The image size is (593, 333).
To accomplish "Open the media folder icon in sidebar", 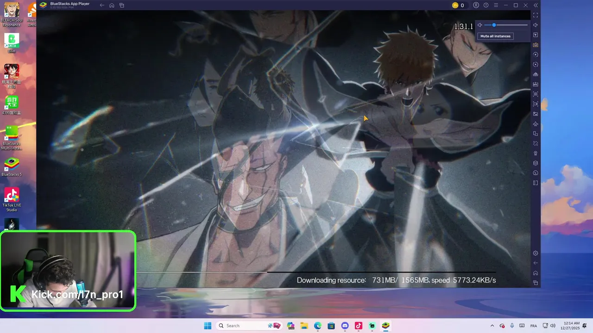I will [536, 114].
